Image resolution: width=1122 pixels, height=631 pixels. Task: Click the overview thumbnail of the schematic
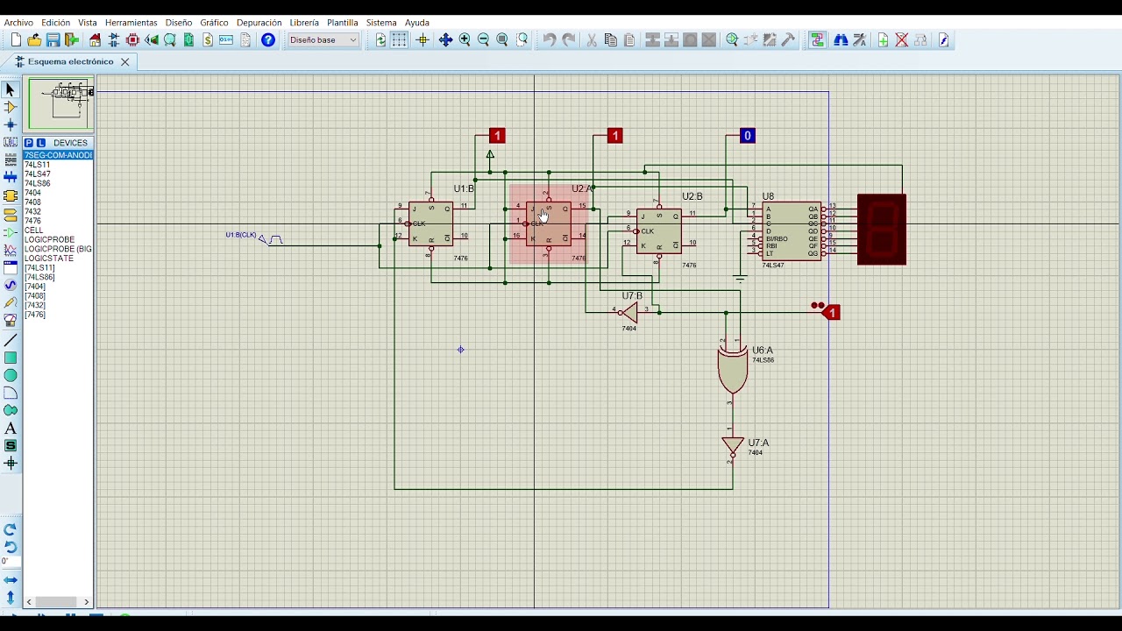tap(60, 104)
